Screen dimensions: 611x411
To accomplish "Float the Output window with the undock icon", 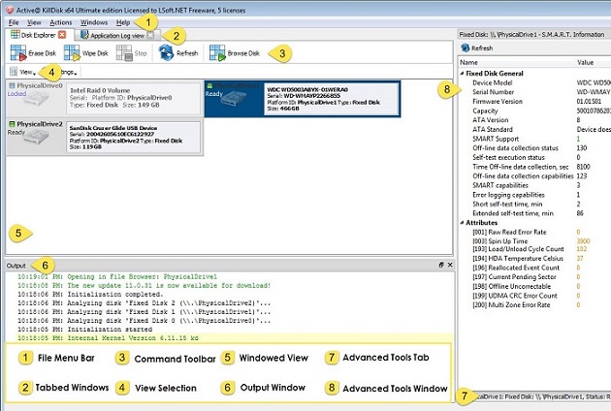I will click(441, 265).
